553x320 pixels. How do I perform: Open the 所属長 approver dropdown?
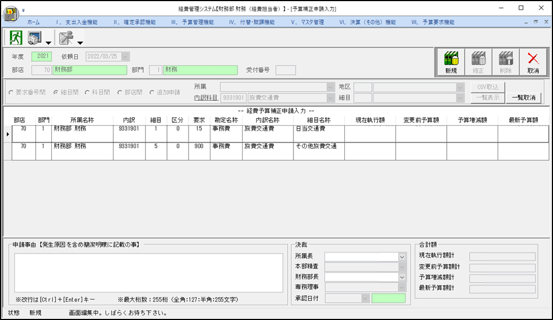[402, 257]
